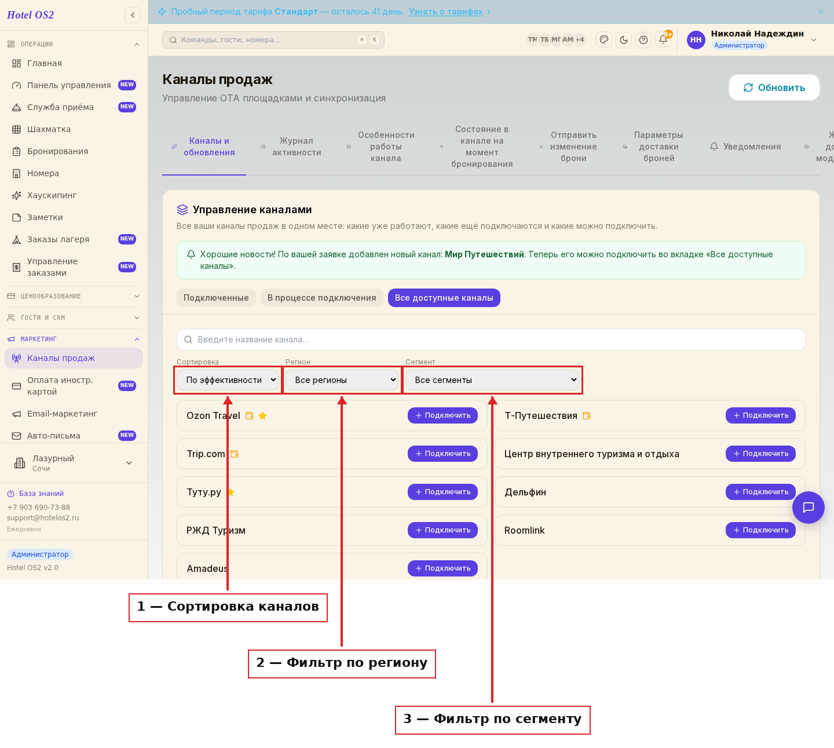The height and width of the screenshot is (748, 834).
Task: Open the Параметры доставки броней tab
Action: tap(654, 147)
